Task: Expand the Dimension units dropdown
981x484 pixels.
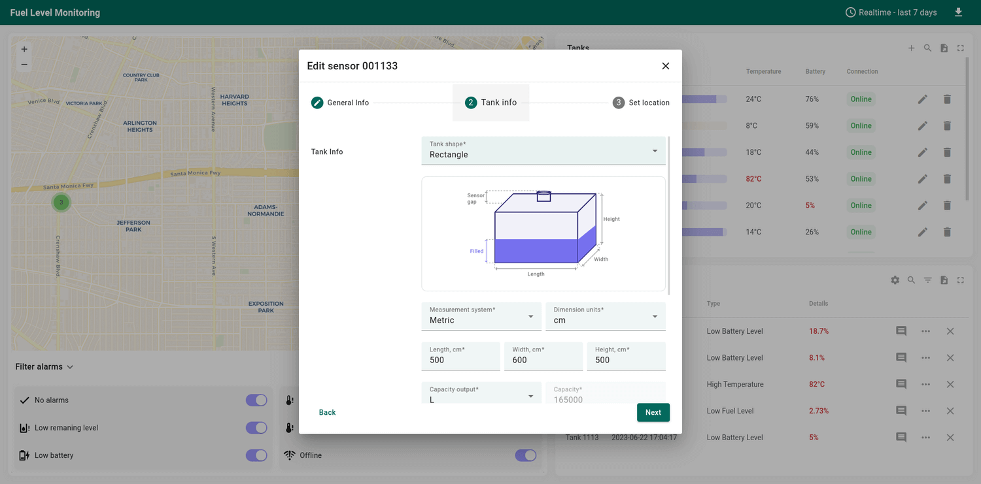Action: coord(605,316)
